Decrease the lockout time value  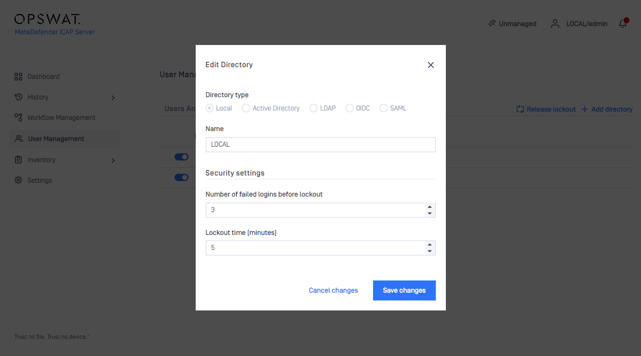click(430, 251)
